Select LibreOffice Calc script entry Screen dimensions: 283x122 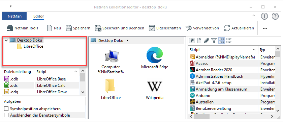click(51, 86)
